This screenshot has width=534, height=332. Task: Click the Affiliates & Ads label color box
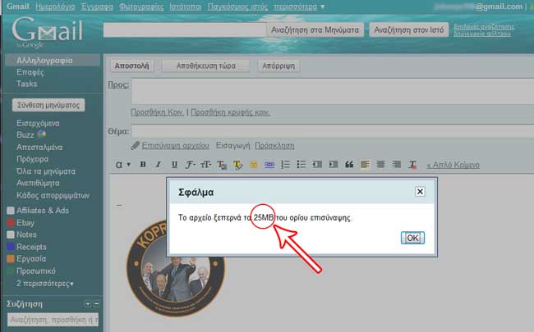(10, 211)
